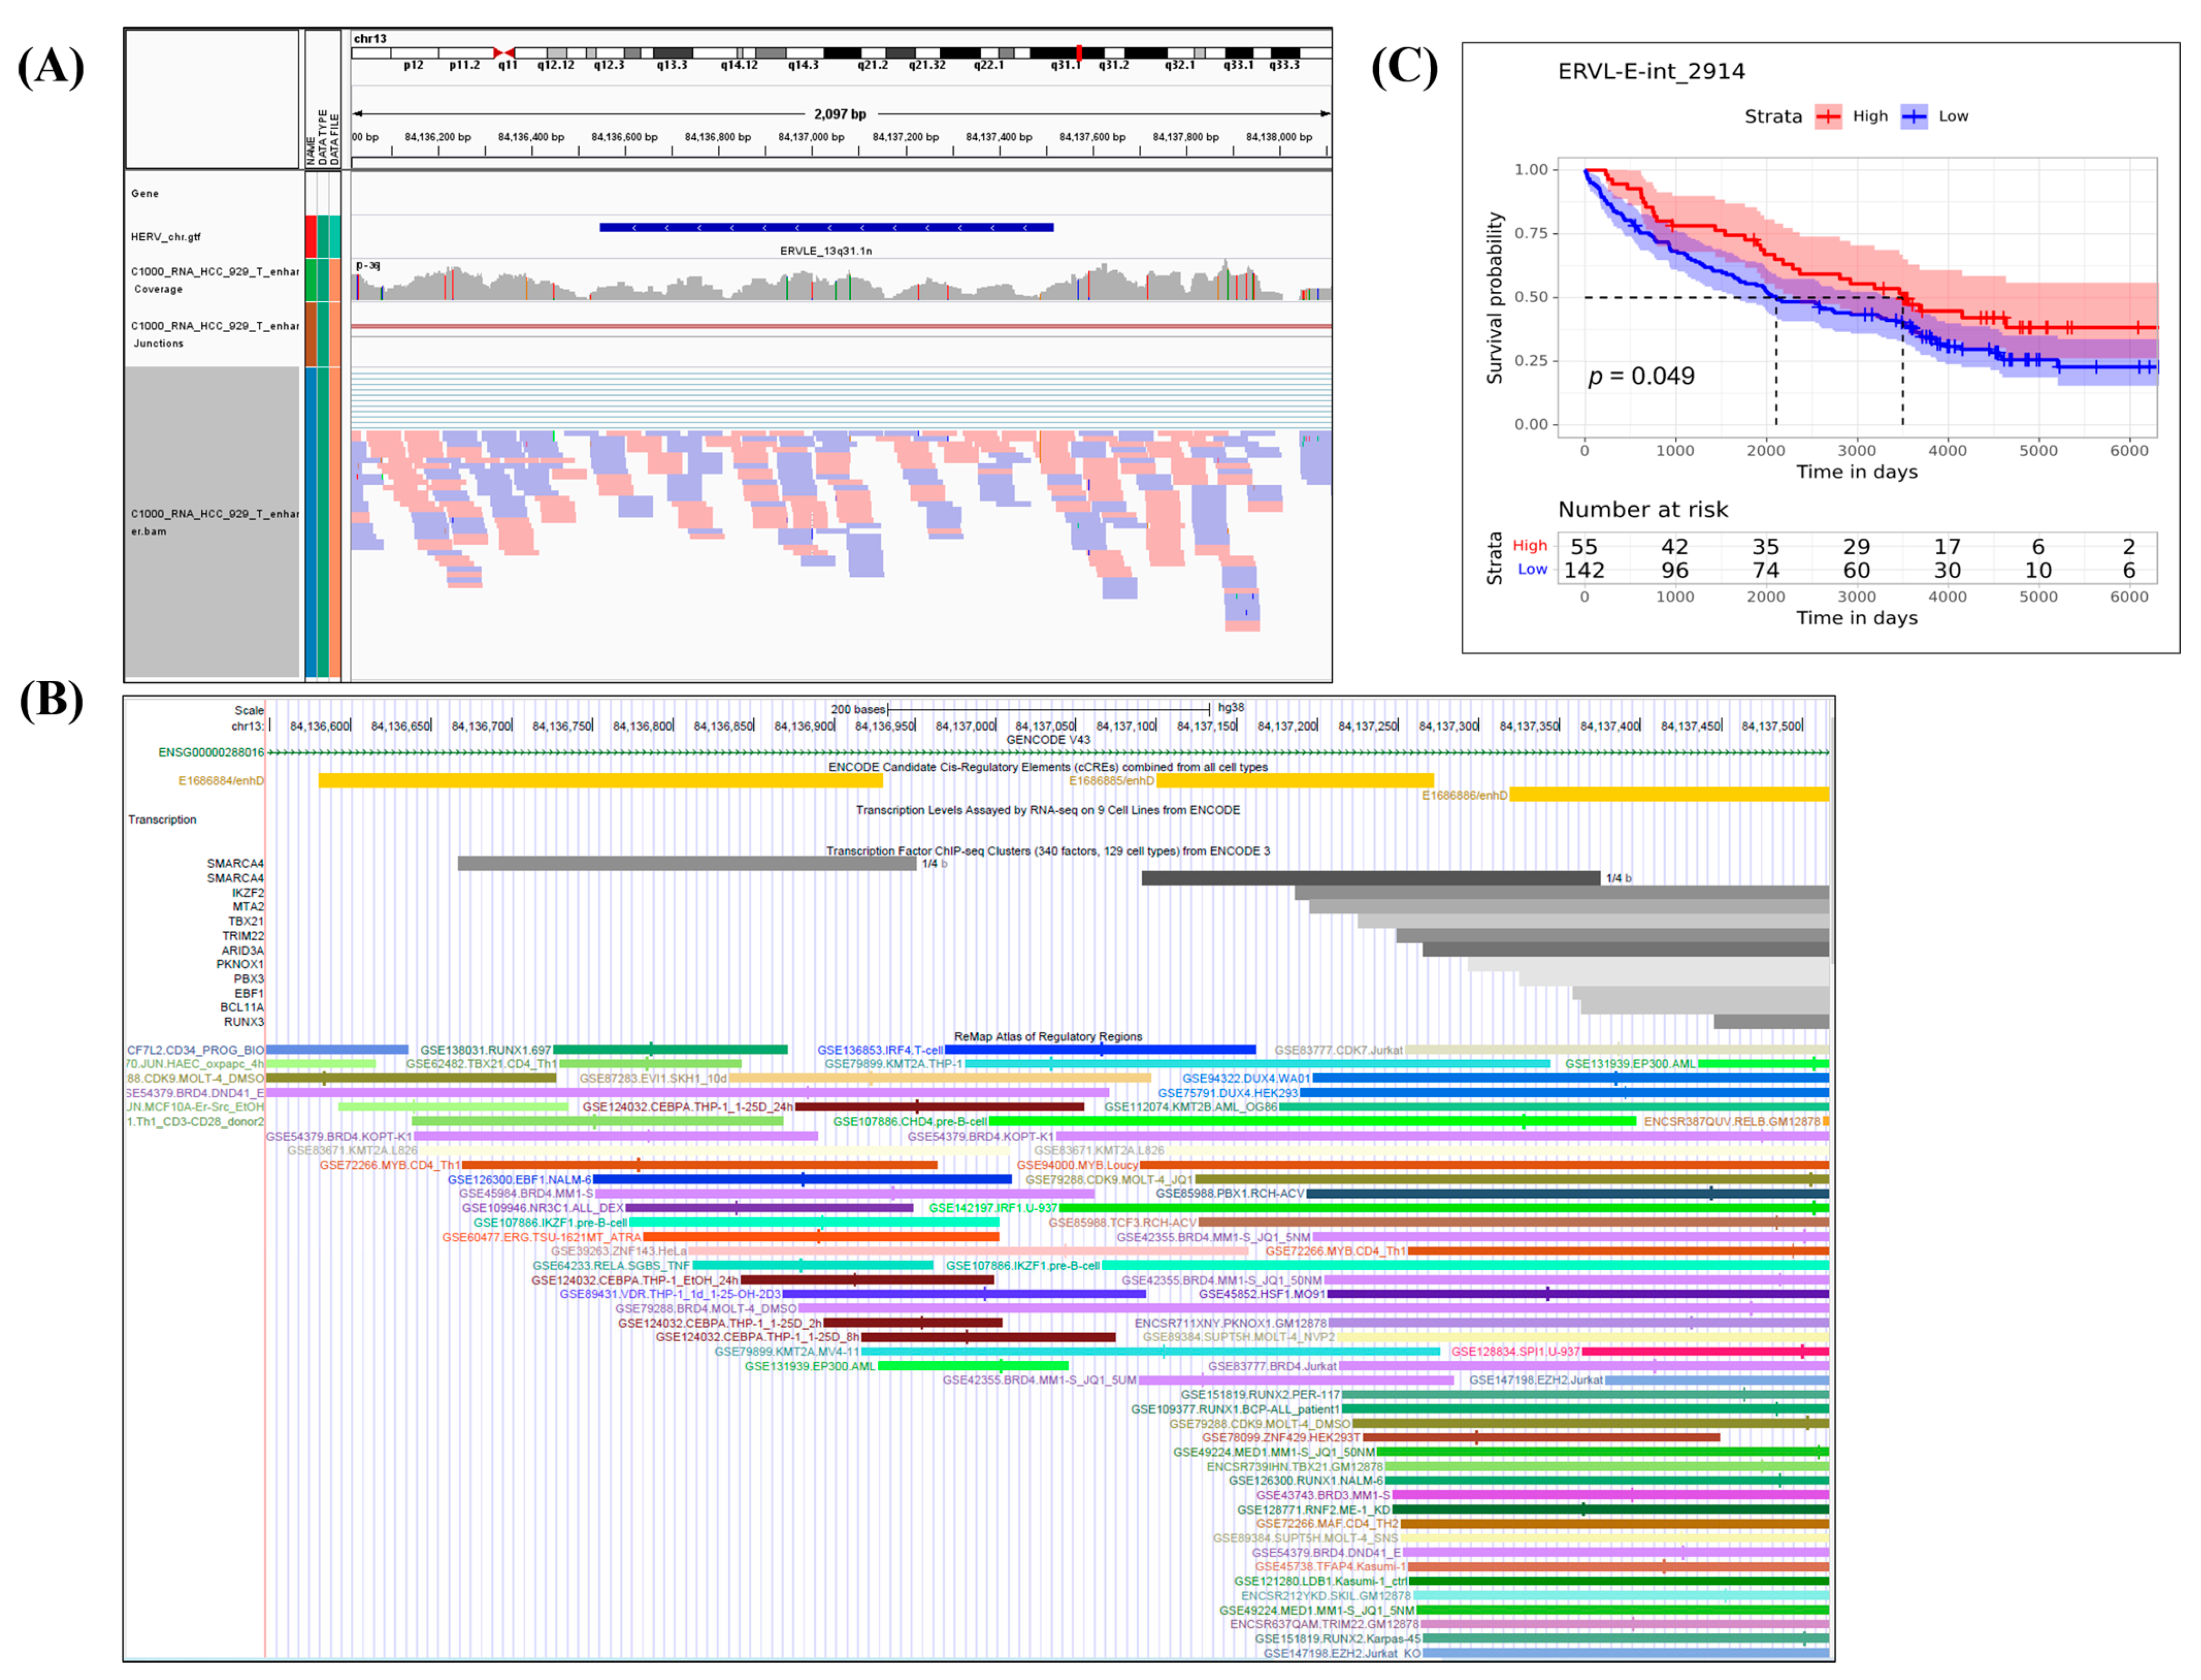
Task: Click the red High strata legend swatch
Action: [x=1828, y=117]
